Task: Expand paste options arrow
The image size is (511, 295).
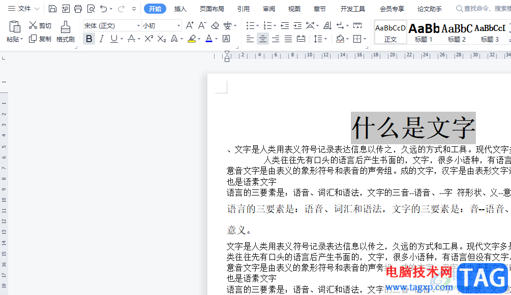Action: pos(21,40)
